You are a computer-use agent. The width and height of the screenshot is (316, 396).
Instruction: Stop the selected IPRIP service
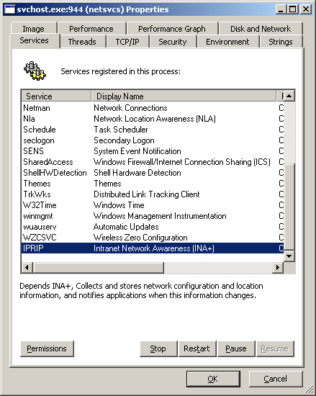click(x=158, y=348)
